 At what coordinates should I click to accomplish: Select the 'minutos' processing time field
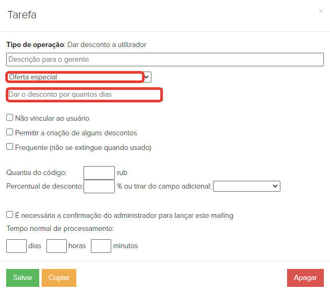(101, 246)
